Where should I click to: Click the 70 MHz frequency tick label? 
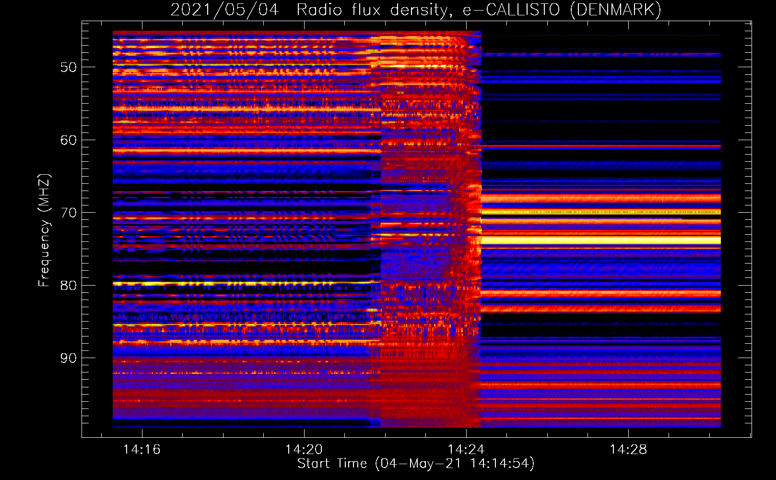(69, 213)
